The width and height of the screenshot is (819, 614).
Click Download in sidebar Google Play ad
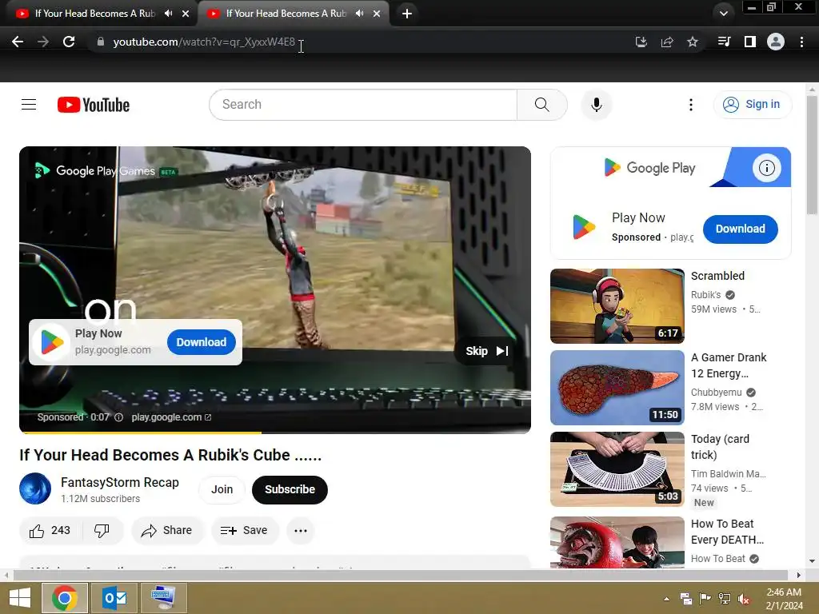pyautogui.click(x=740, y=229)
